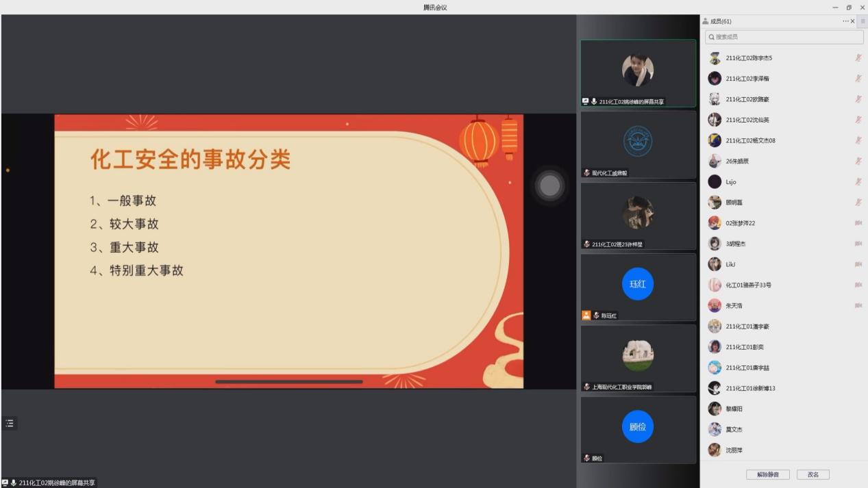Click the muted microphone icon next to Lsjo

tap(858, 182)
